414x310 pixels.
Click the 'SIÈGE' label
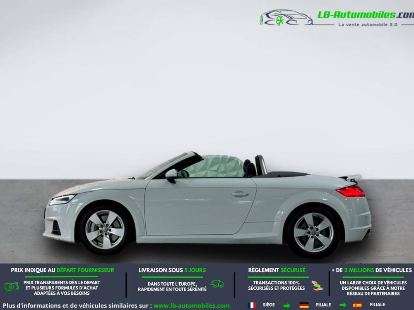(269, 305)
